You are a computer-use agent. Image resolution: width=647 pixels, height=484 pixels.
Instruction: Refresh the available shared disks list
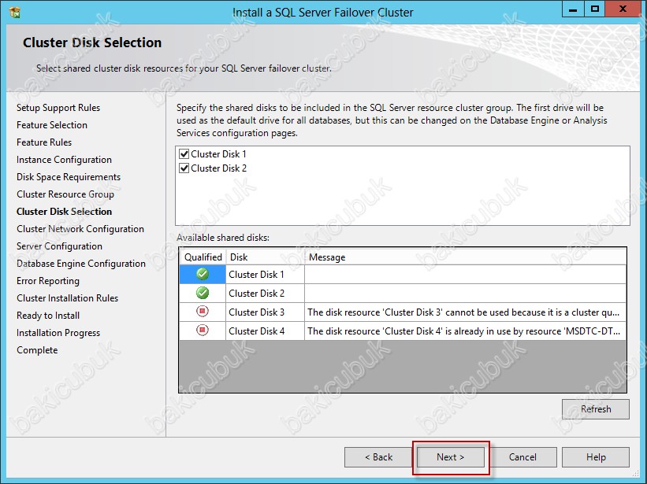tap(596, 409)
